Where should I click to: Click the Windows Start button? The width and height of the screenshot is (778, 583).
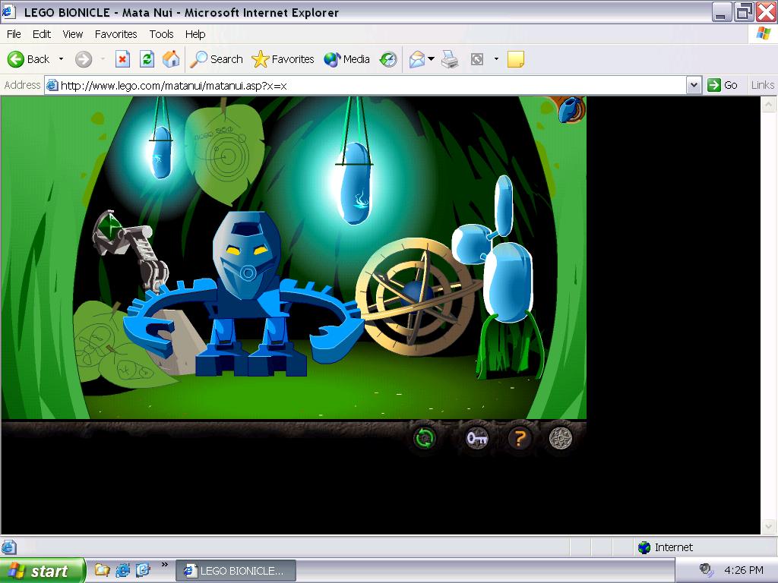pos(42,570)
